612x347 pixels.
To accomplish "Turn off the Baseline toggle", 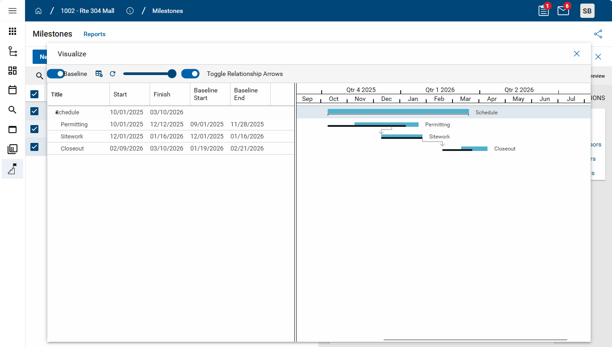I will pos(56,74).
